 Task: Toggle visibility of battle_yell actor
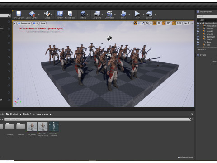pos(198,37)
